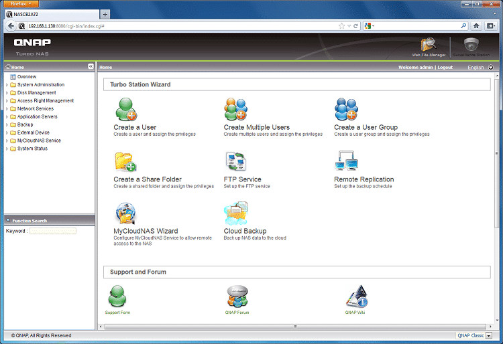This screenshot has width=503, height=344.
Task: Click the Create a User title link
Action: [135, 127]
